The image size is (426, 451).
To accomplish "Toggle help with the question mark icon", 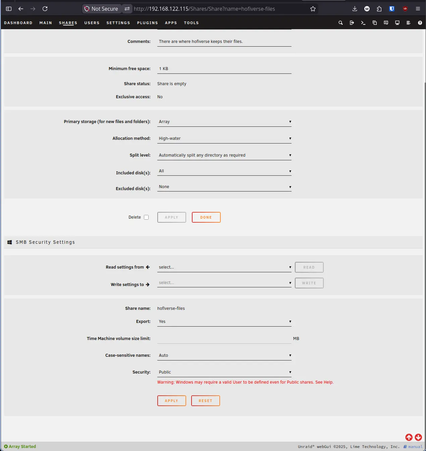I will point(420,23).
